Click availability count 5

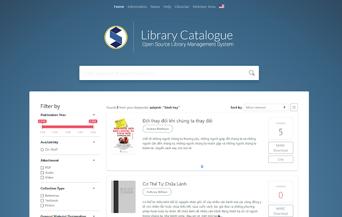[281, 132]
